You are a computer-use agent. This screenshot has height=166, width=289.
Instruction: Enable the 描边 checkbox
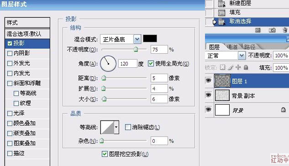click(x=10, y=153)
